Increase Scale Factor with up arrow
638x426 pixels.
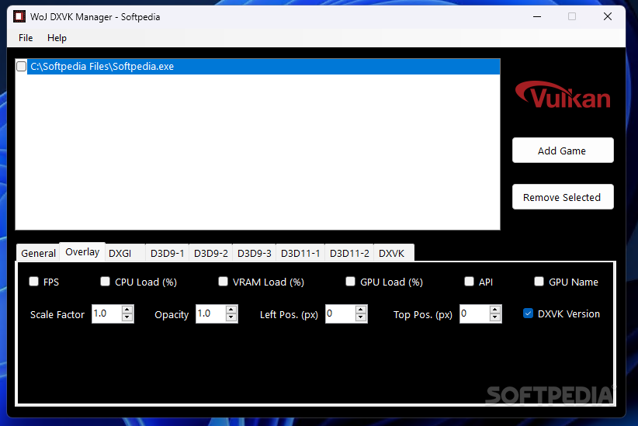tap(127, 310)
